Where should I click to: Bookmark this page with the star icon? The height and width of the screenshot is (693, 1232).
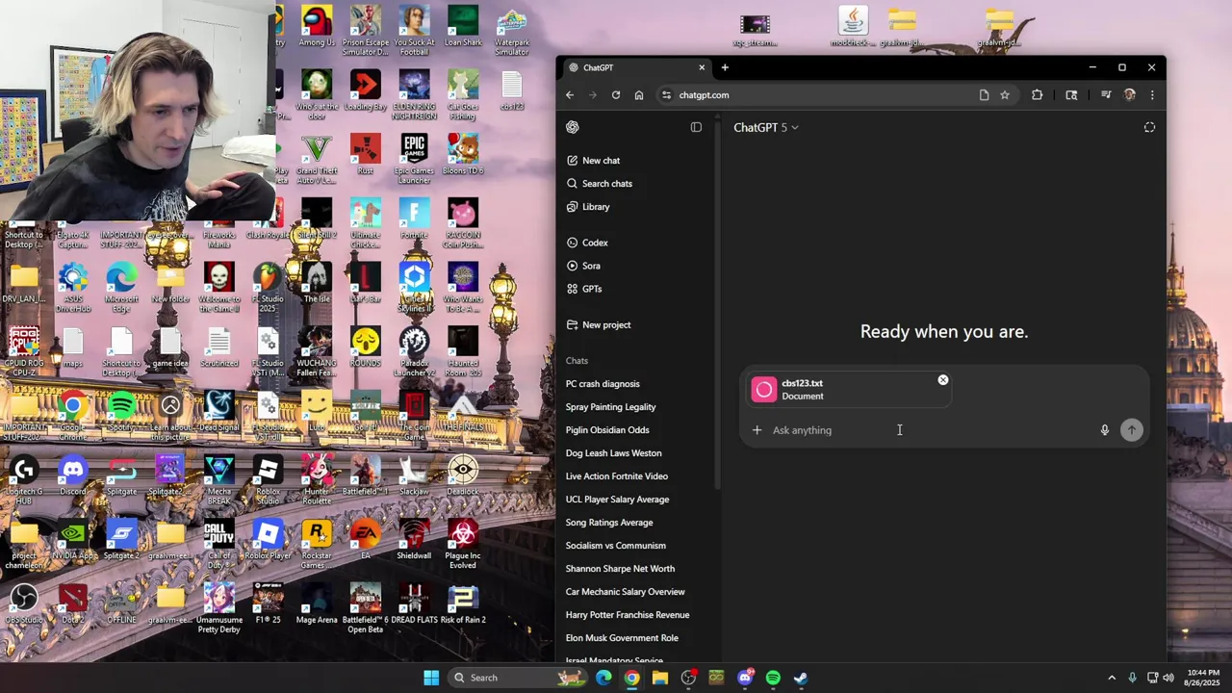[1005, 95]
